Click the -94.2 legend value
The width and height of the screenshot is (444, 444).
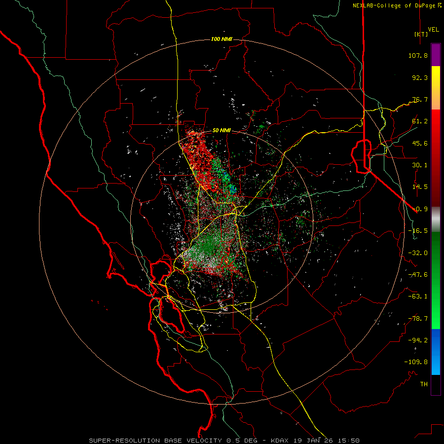pyautogui.click(x=418, y=340)
